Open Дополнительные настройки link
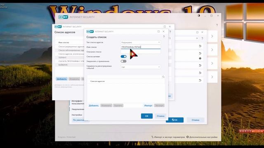 click(202, 137)
